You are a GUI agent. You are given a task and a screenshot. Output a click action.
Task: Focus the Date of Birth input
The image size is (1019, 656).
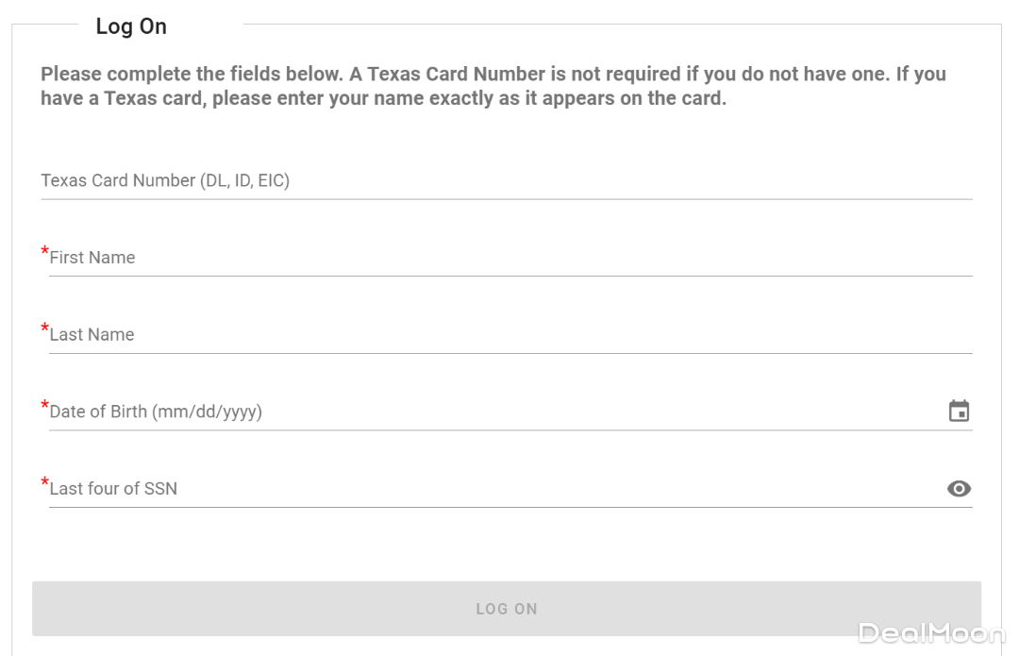566,412
